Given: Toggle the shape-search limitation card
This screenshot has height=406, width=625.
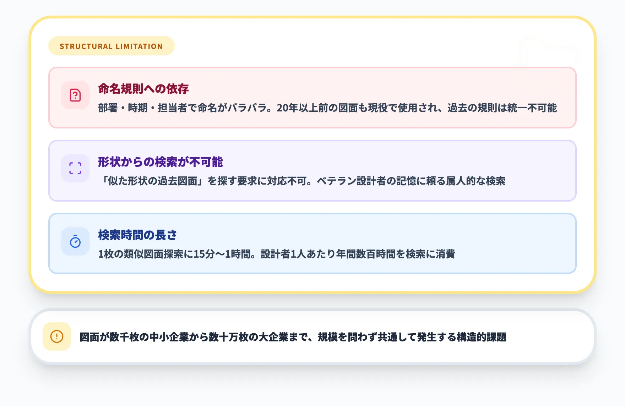Looking at the screenshot, I should pos(312,170).
